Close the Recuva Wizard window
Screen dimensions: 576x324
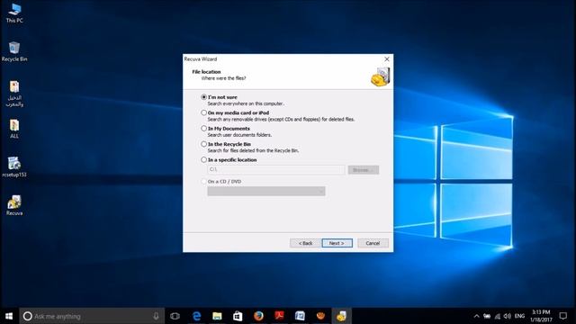point(387,59)
